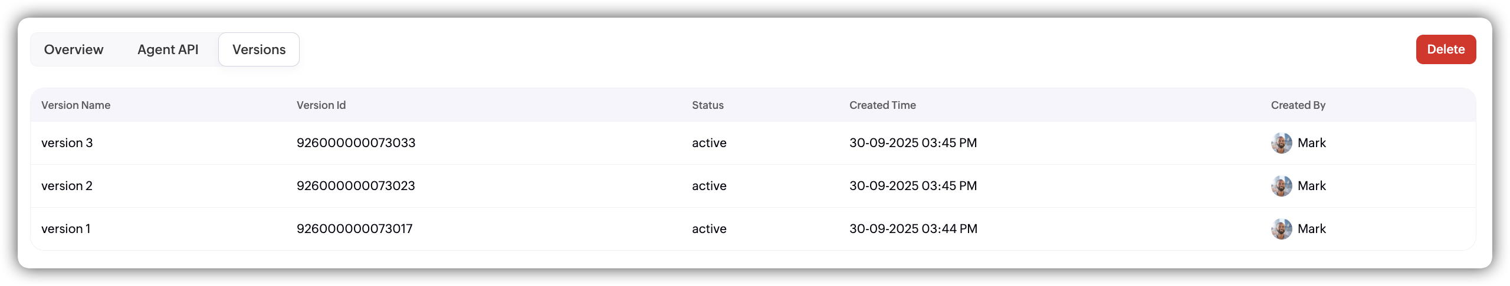
Task: Switch to the Agent API tab
Action: 168,49
